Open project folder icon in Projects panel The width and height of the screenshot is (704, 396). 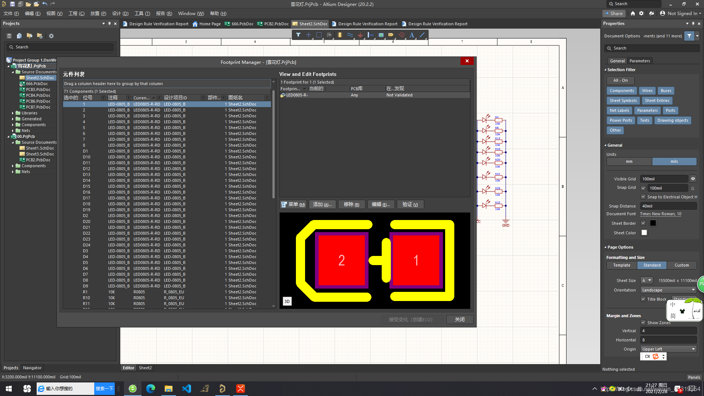pos(29,36)
